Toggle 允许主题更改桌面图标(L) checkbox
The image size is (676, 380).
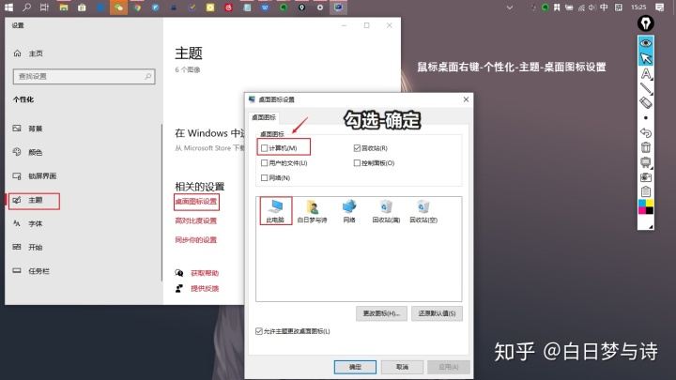pyautogui.click(x=259, y=331)
